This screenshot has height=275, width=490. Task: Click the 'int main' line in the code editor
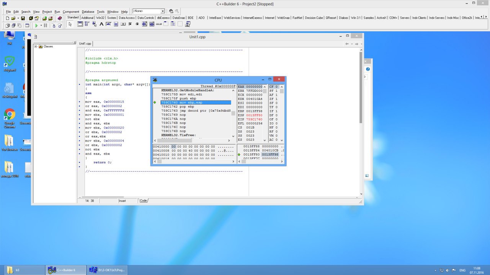point(118,84)
